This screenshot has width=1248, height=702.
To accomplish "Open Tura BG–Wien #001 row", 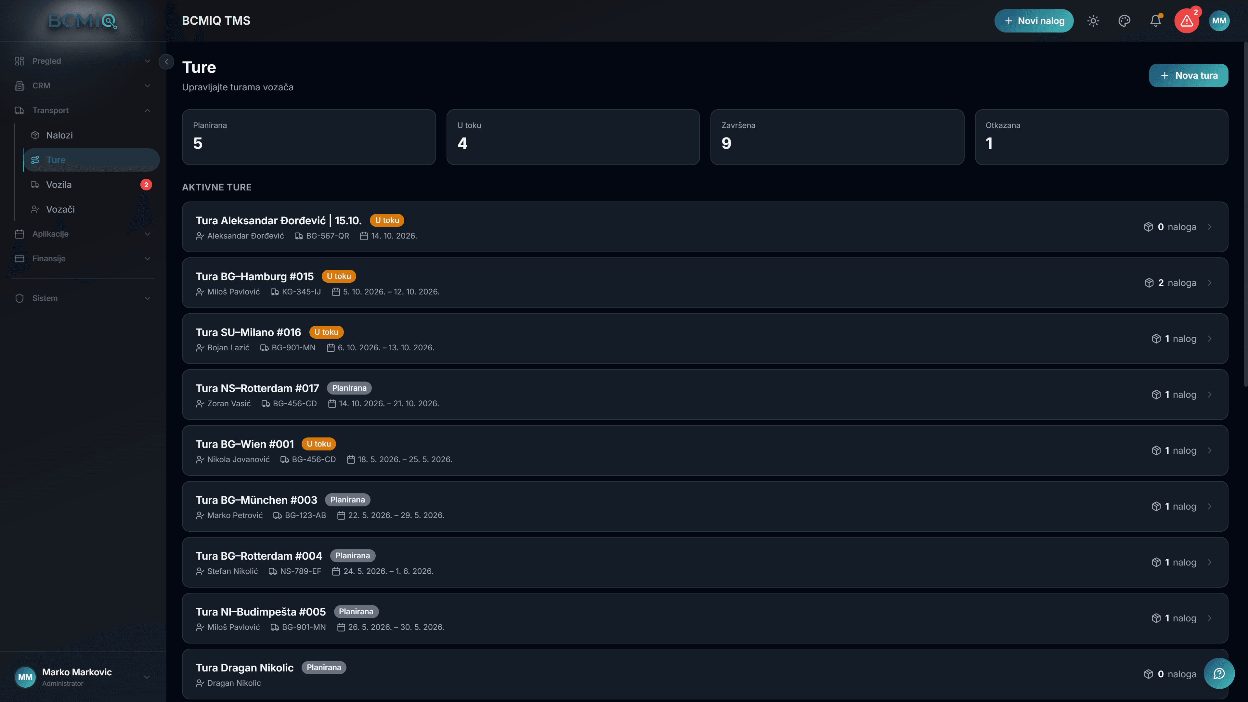I will click(705, 450).
